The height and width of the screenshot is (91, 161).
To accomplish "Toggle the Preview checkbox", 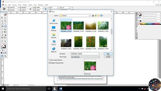I will (85, 74).
